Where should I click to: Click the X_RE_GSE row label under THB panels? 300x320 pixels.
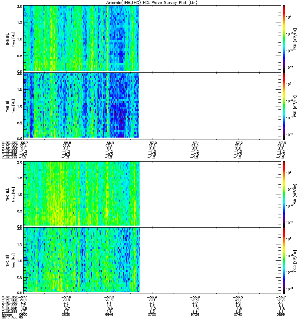coord(10,143)
